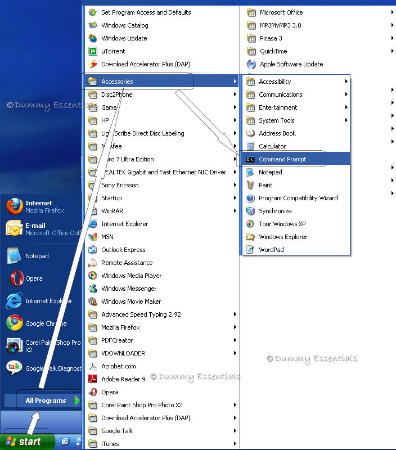Open Outlook Express icon
Image resolution: width=396 pixels, height=450 pixels.
click(93, 250)
